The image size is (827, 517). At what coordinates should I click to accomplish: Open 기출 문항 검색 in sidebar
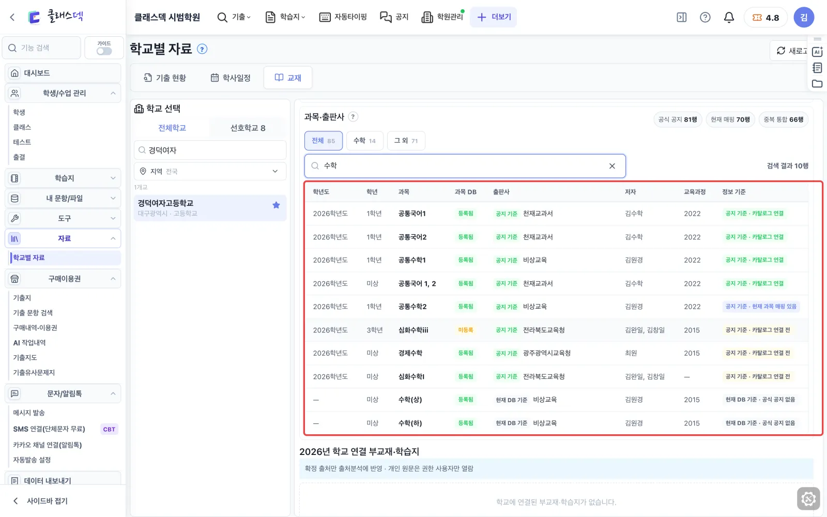[33, 313]
